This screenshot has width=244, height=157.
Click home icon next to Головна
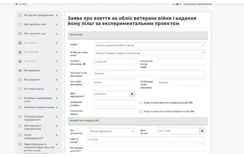tap(17, 4)
